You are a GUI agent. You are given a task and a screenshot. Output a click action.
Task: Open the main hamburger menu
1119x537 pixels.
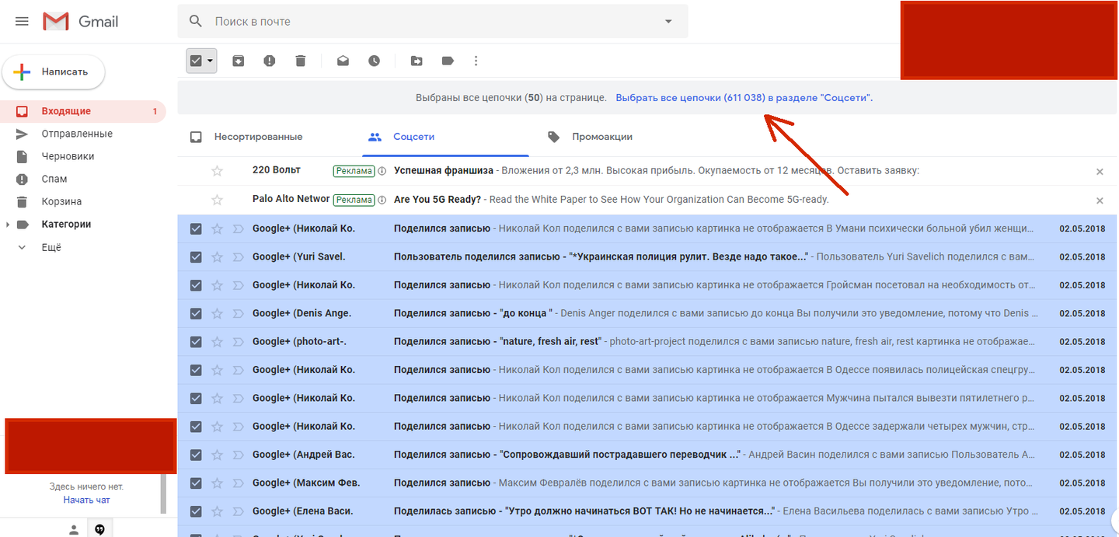pos(22,22)
